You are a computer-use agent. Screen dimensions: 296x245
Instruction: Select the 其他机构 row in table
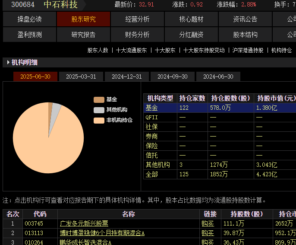click(x=158, y=165)
